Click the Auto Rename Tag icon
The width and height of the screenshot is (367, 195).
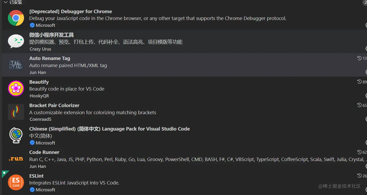(x=16, y=65)
